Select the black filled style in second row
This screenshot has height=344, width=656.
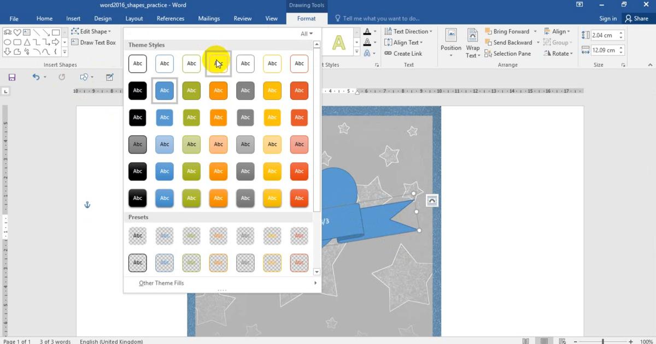coord(138,91)
